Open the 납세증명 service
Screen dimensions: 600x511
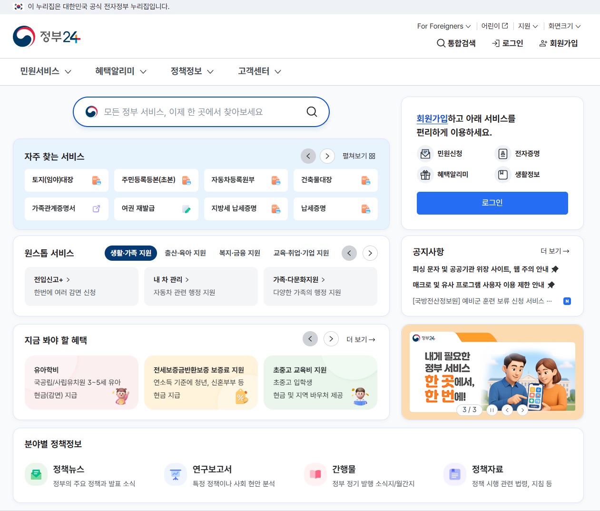point(335,209)
